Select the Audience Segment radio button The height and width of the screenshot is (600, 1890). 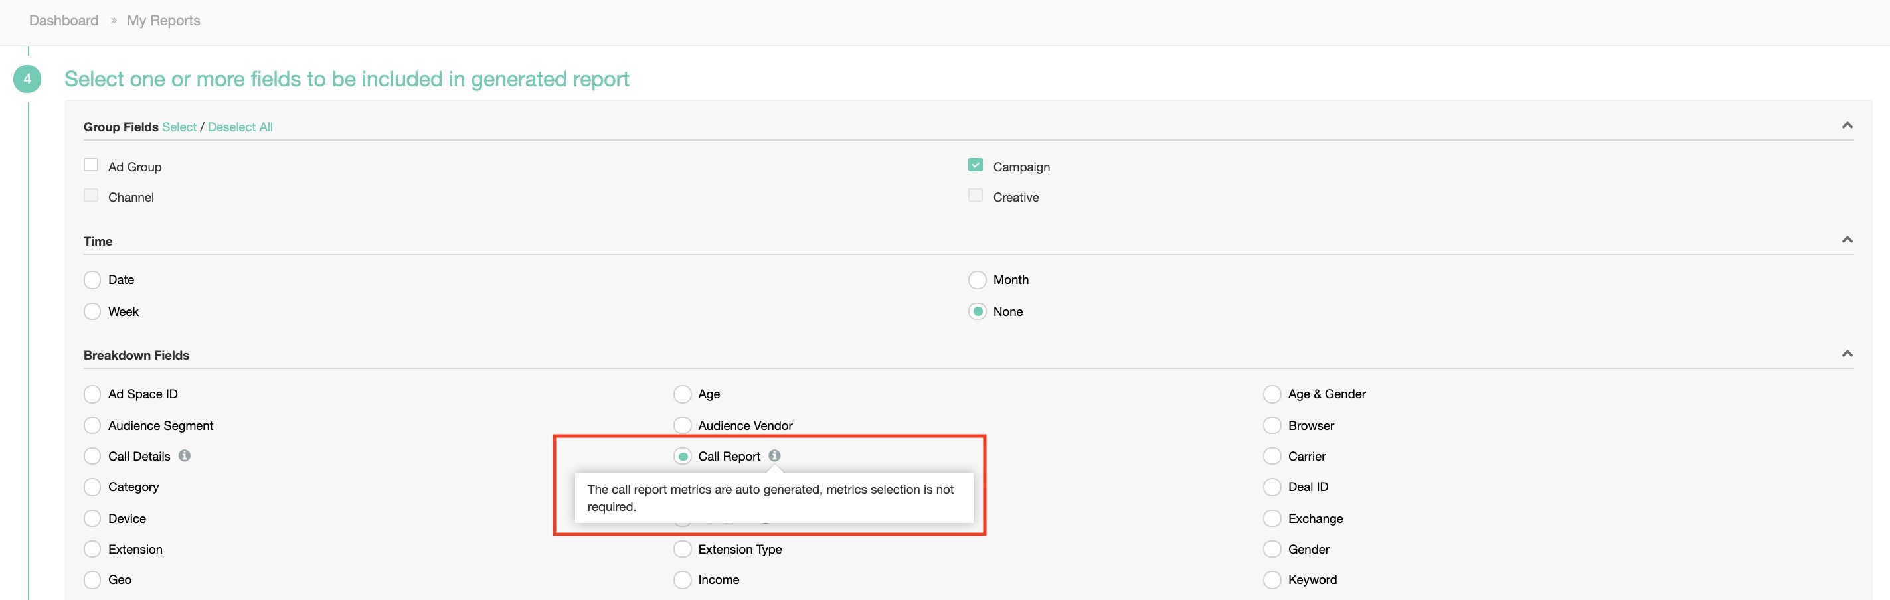(x=92, y=425)
